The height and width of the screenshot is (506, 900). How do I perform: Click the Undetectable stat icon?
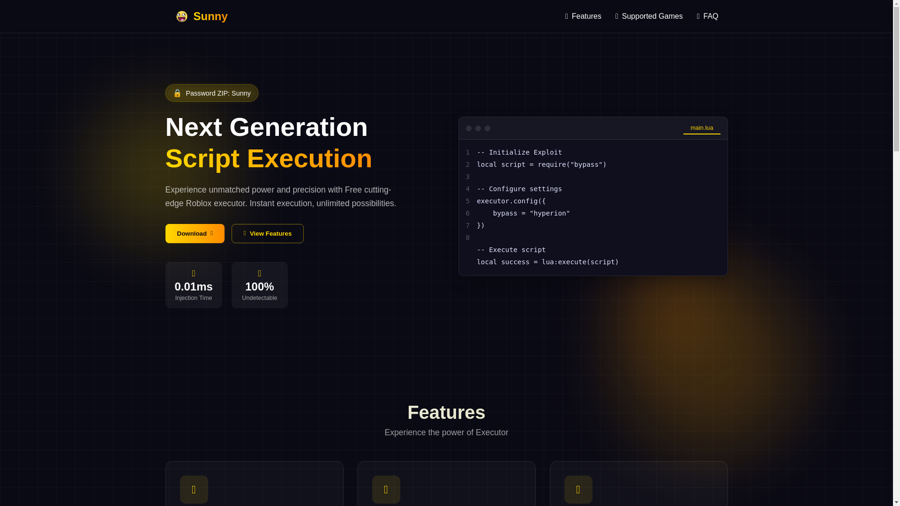click(x=259, y=274)
